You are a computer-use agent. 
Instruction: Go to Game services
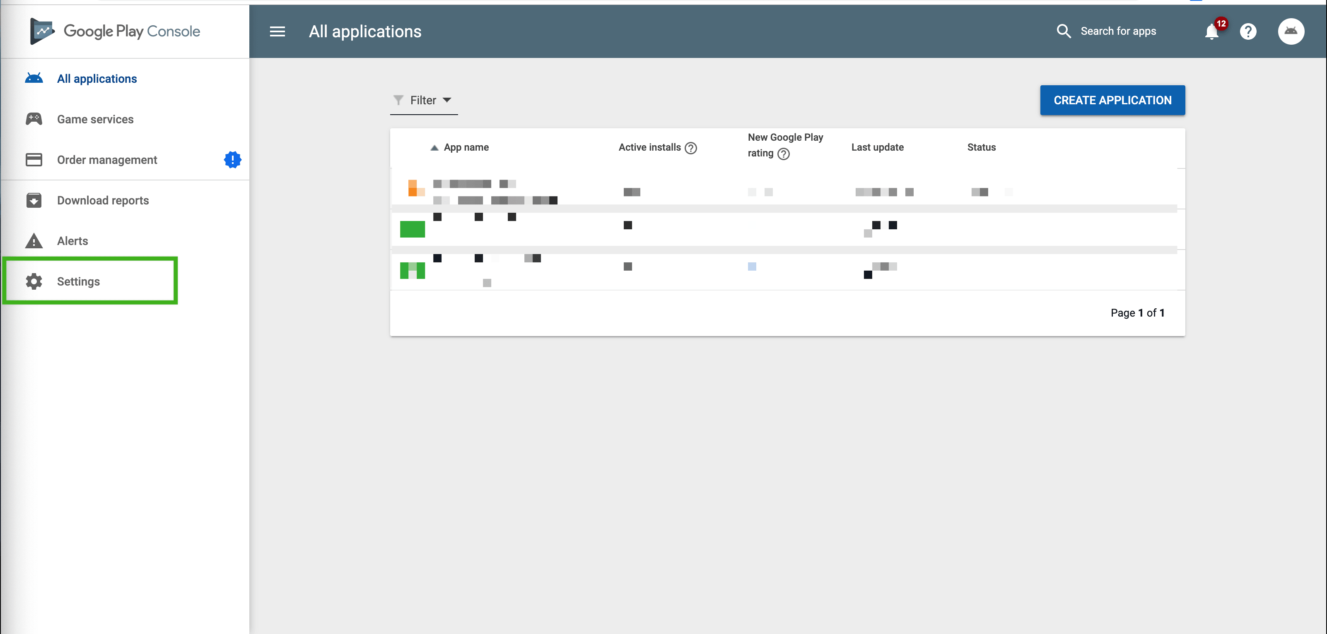(x=95, y=119)
